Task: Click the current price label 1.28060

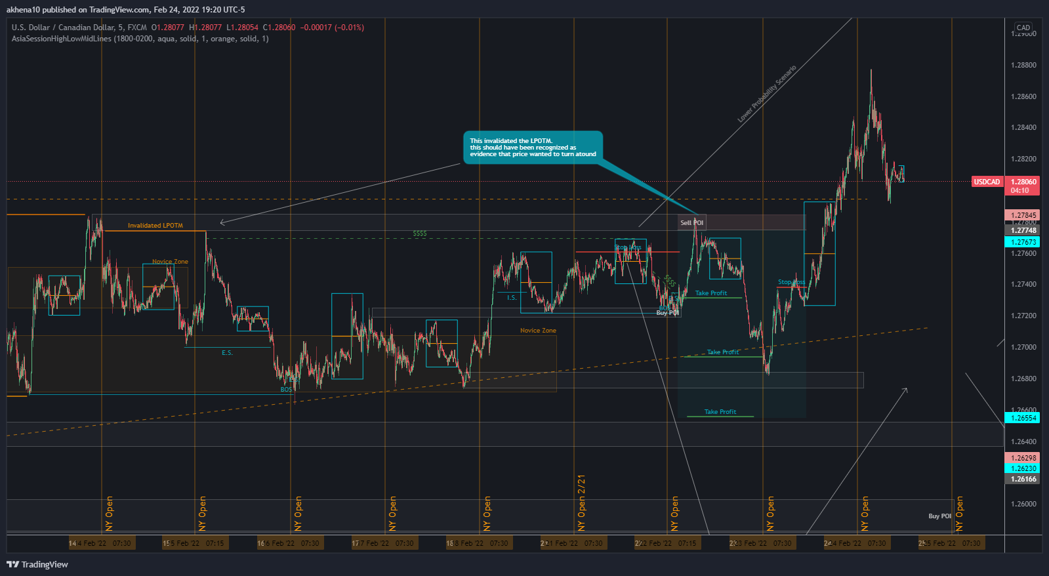Action: click(1023, 182)
